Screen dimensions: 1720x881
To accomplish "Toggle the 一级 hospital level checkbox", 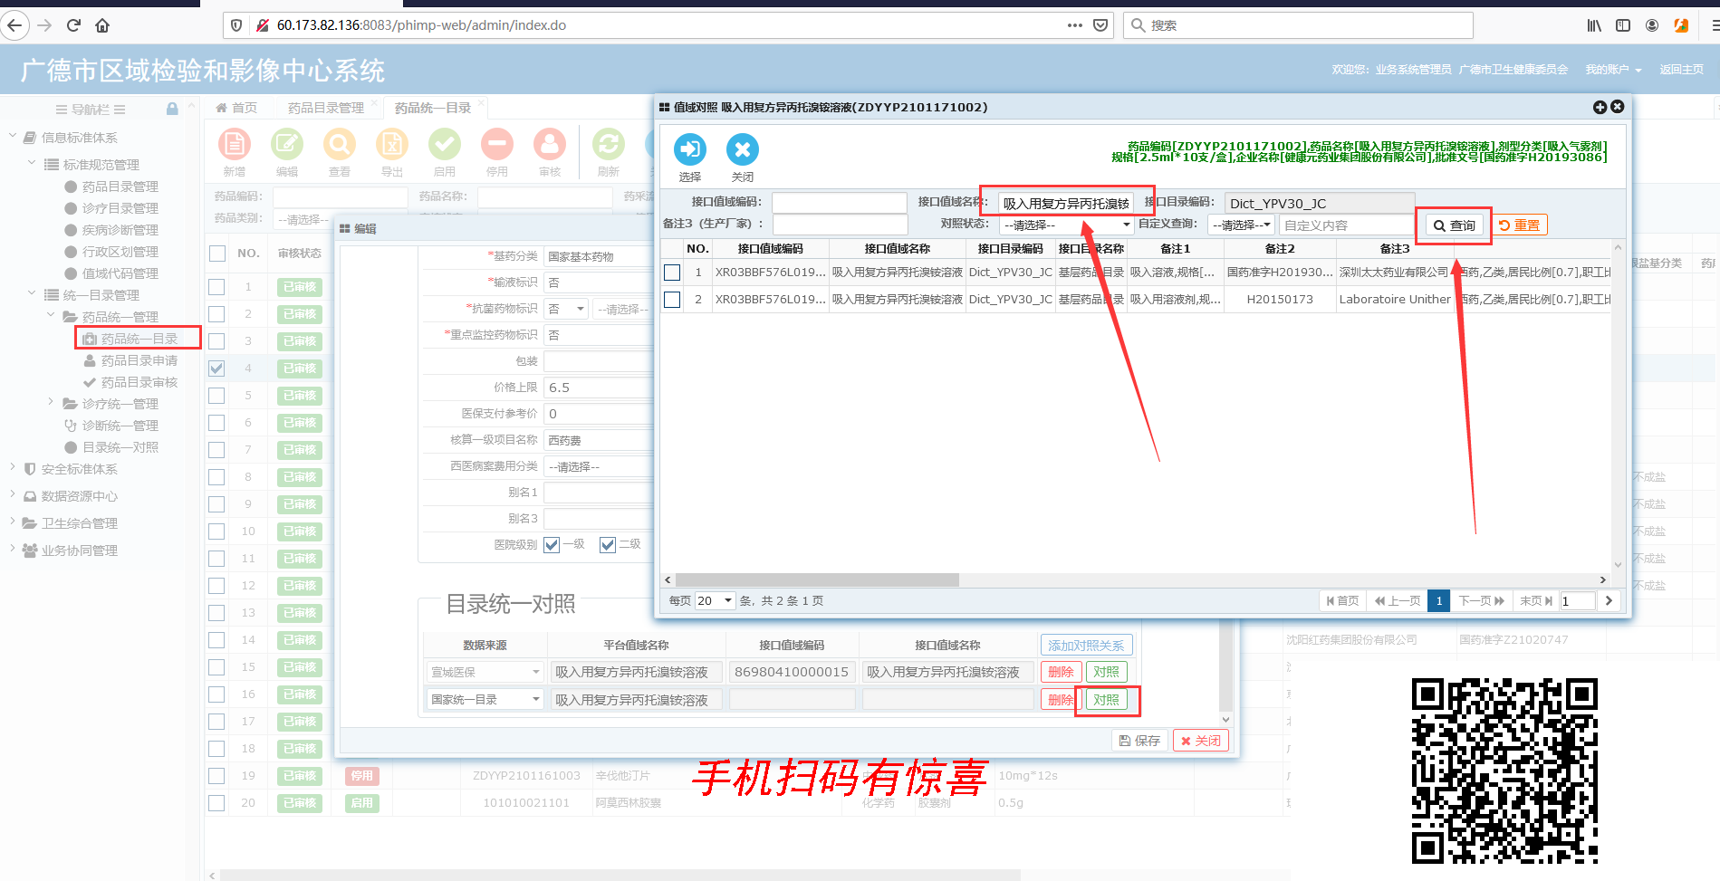I will (552, 545).
